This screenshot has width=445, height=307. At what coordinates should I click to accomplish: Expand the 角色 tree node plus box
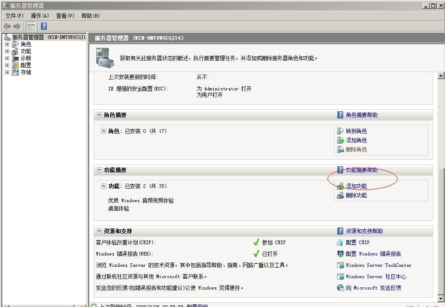pos(7,44)
